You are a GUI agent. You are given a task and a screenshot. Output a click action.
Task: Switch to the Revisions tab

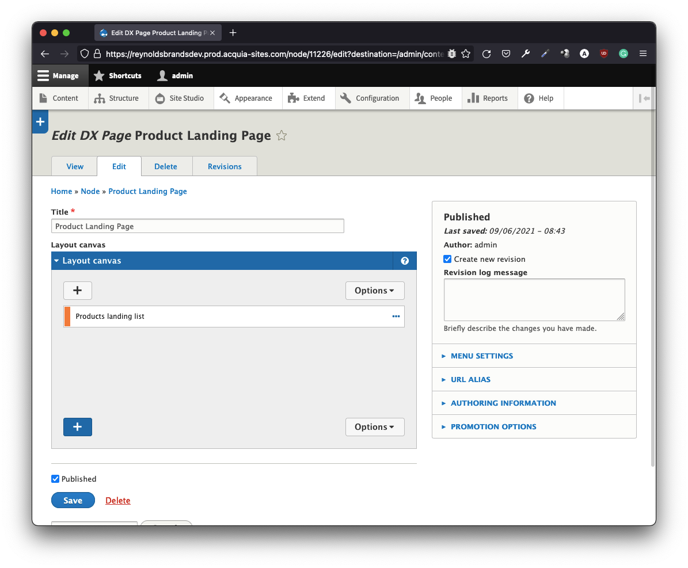[x=225, y=166]
